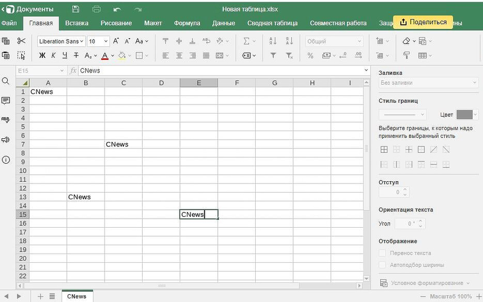Open spell checking from left sidebar
Screen dimensions: 483x302
coord(5,120)
